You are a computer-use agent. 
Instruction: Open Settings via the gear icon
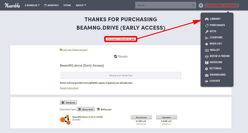tap(206, 69)
